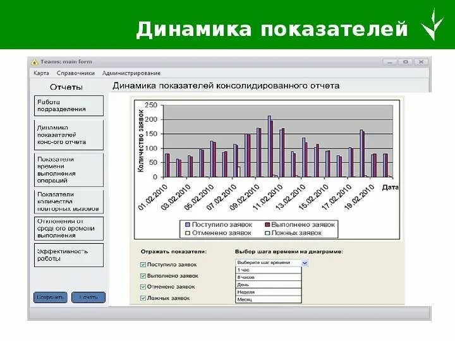This screenshot has height=341, width=455.
Task: Click the Отражать показатели label
Action: pyautogui.click(x=174, y=252)
